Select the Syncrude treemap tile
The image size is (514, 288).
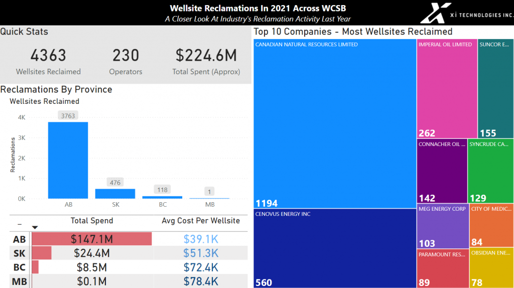pos(490,171)
